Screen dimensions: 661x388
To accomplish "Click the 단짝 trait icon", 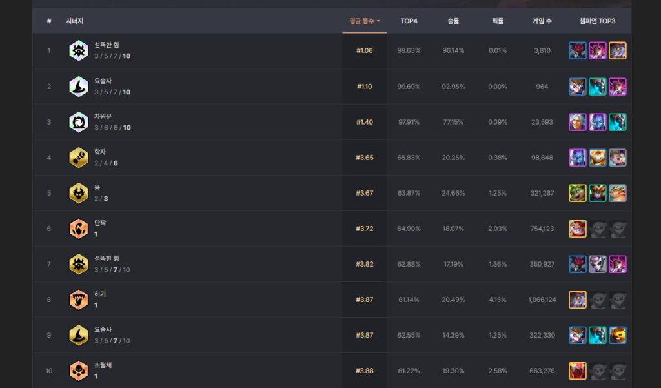I will [x=78, y=229].
